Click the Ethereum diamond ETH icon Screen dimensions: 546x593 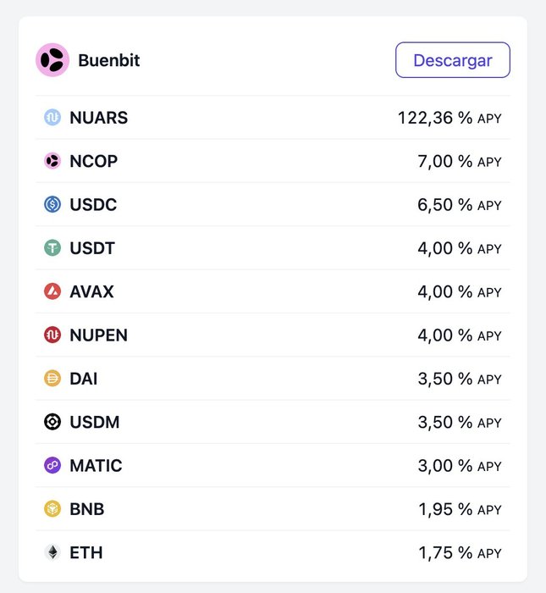click(x=52, y=552)
